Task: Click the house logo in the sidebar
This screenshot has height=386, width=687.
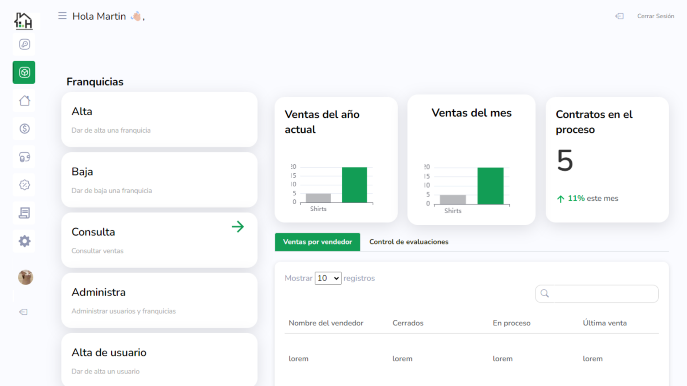Action: 23,21
